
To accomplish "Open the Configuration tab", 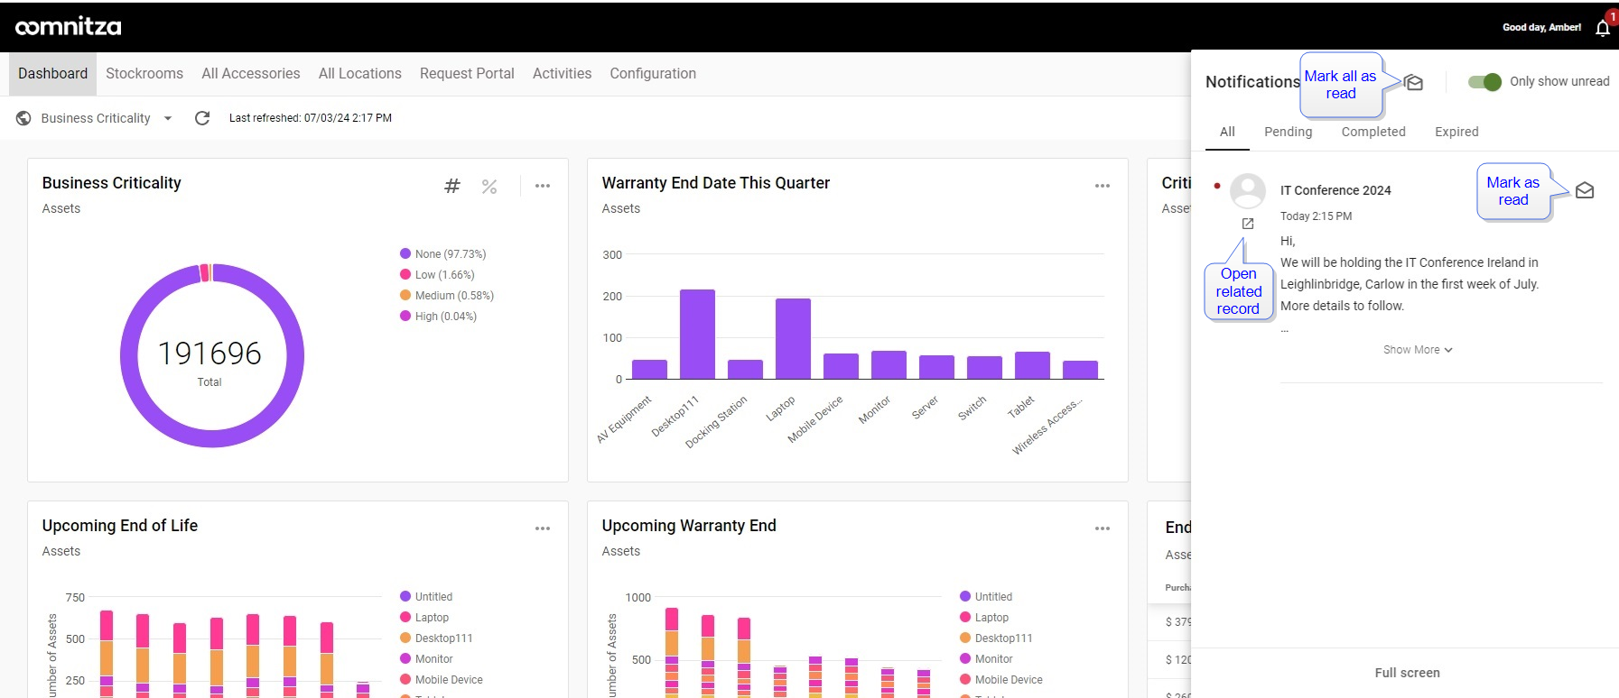I will click(x=653, y=74).
